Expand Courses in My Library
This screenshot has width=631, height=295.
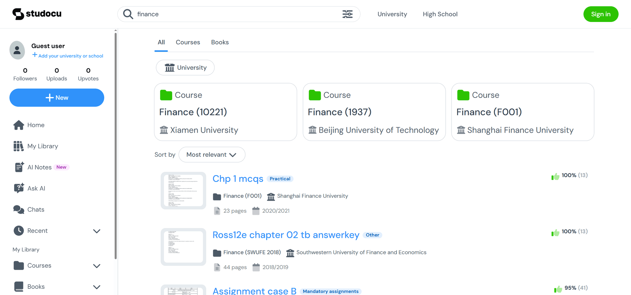pos(97,266)
